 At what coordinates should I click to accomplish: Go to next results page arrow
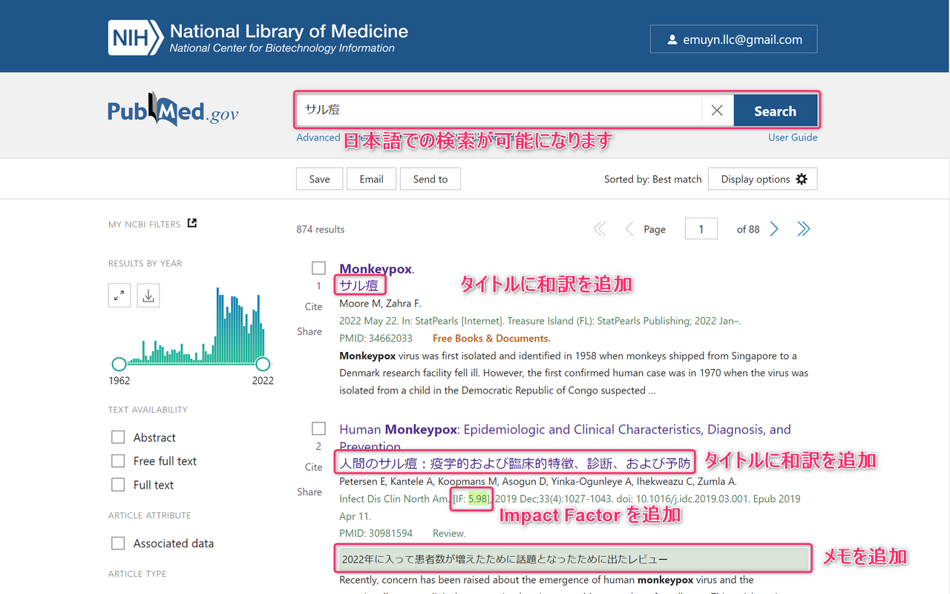point(774,229)
